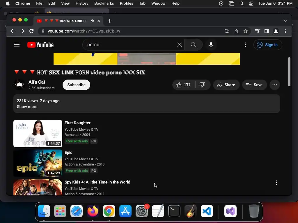This screenshot has height=223, width=298.
Task: Click the page vertical scrollbar thumb
Action: tap(289, 72)
